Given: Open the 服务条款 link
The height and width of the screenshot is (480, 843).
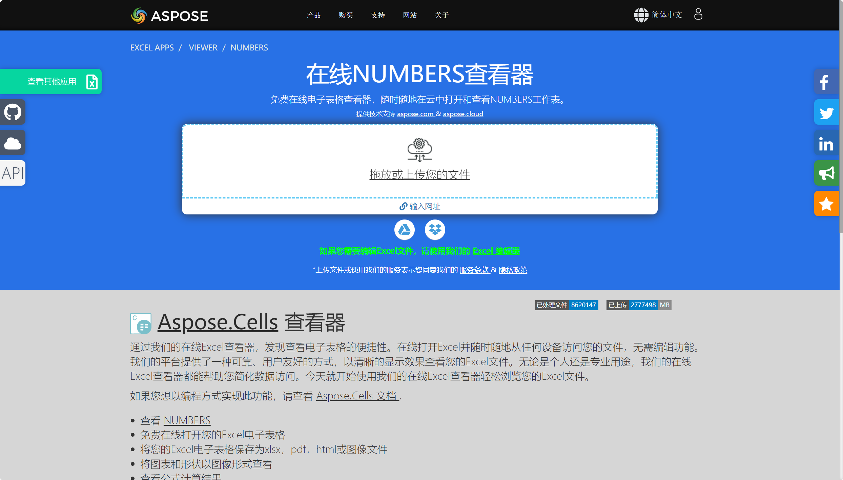Looking at the screenshot, I should 474,270.
